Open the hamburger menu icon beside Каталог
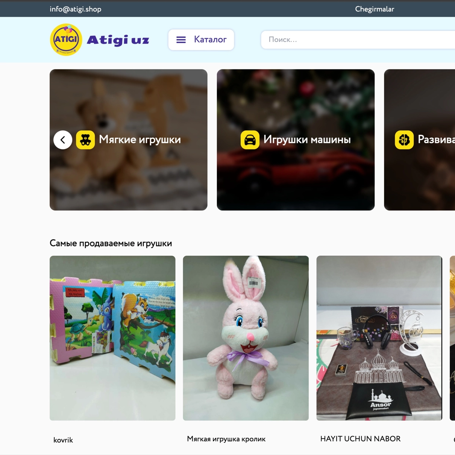Viewport: 455px width, 455px height. [181, 39]
